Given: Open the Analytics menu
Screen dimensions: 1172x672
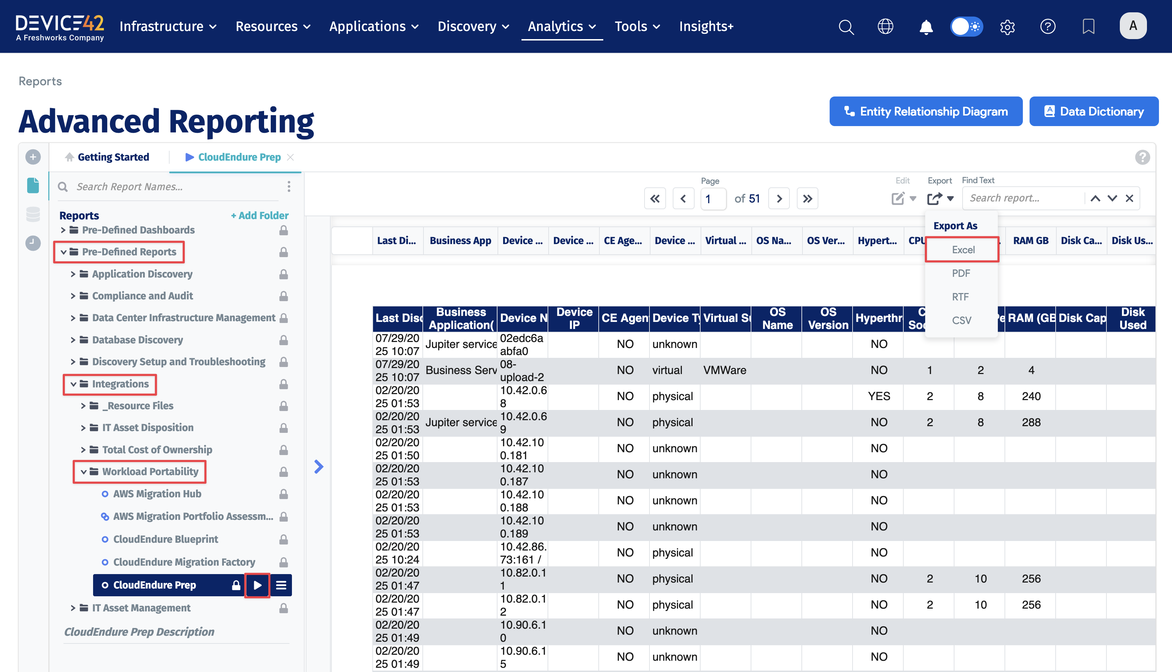Looking at the screenshot, I should pyautogui.click(x=562, y=26).
